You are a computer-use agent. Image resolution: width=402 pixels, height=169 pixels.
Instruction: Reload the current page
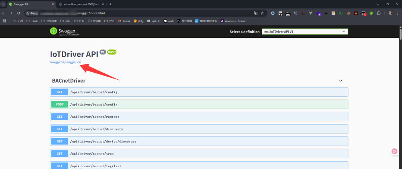[19, 13]
